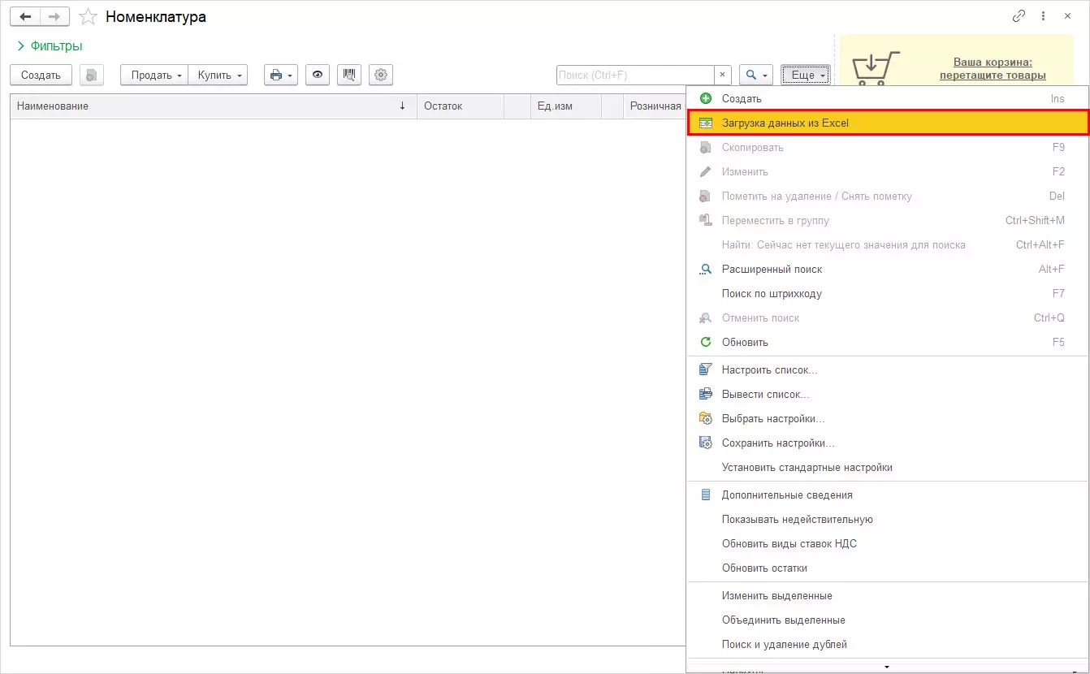Open the gear settings toolbar icon

[x=381, y=75]
